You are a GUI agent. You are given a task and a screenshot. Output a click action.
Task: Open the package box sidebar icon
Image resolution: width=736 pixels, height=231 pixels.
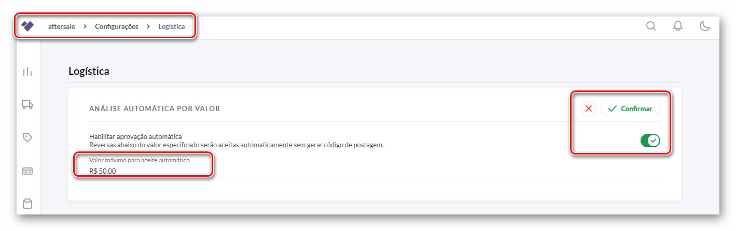click(27, 204)
